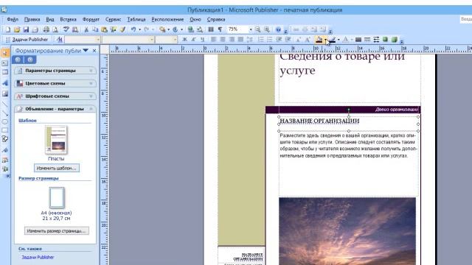The height and width of the screenshot is (265, 472).
Task: Toggle bold formatting (Ж)
Action: coord(184,39)
